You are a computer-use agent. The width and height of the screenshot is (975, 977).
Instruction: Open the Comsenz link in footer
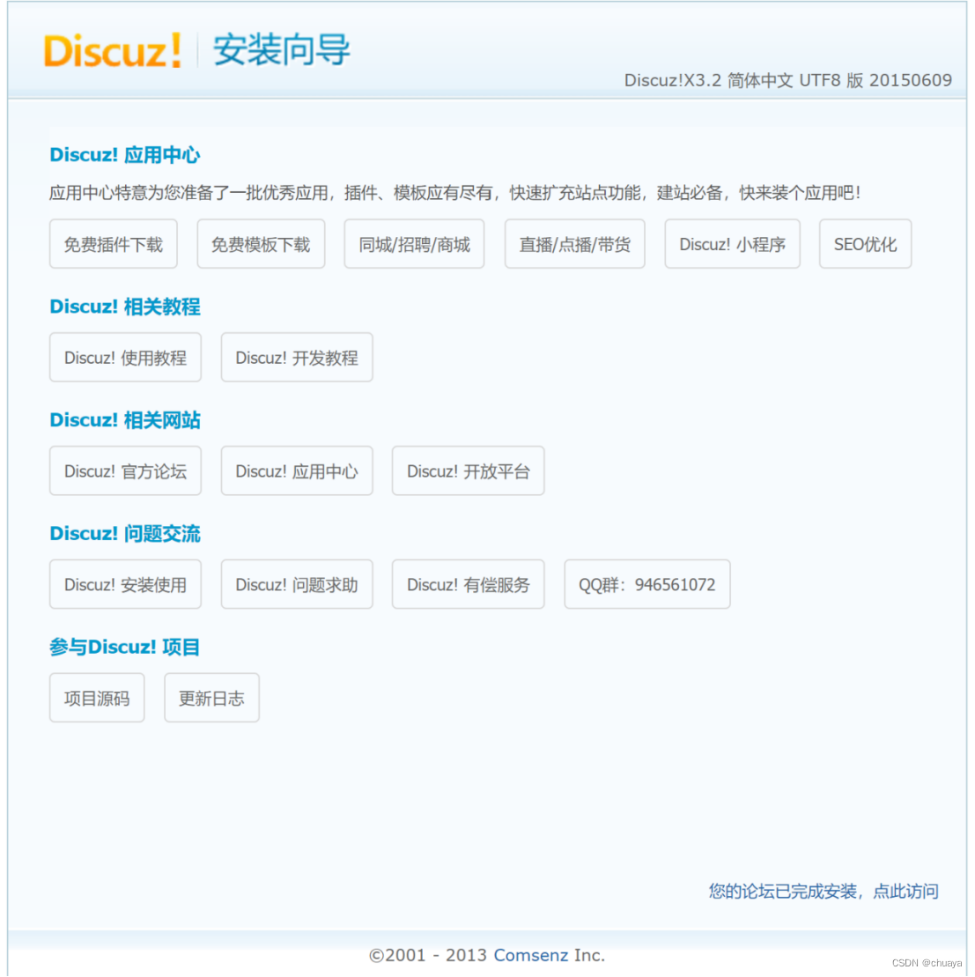pyautogui.click(x=531, y=955)
